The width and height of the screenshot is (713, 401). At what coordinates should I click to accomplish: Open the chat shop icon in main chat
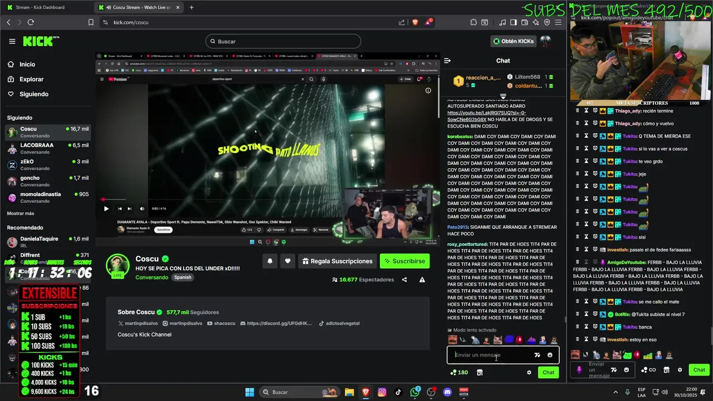point(480,373)
